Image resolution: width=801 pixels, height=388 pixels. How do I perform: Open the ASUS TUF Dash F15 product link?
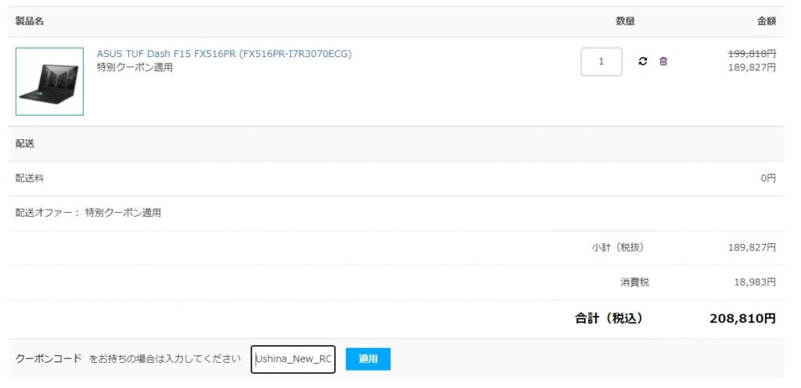click(x=224, y=54)
